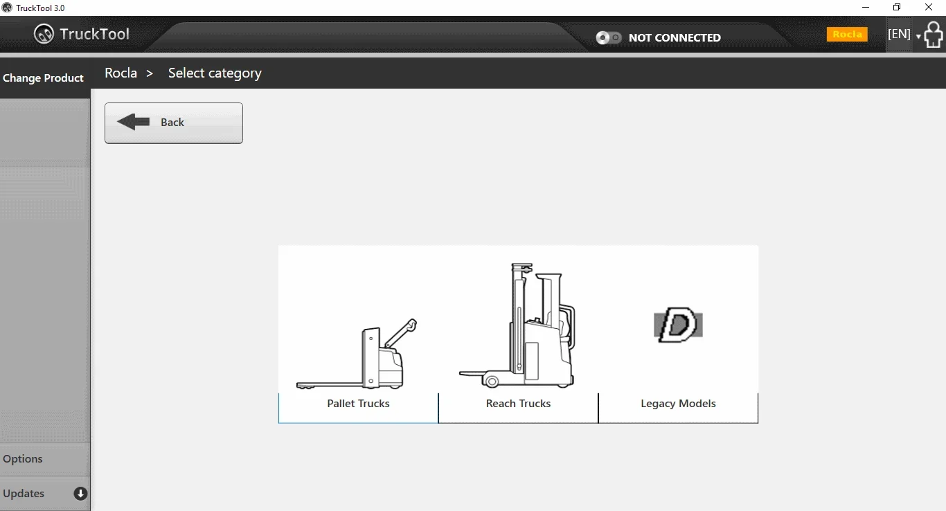Click the connection status toggle icon
This screenshot has height=511, width=946.
609,37
